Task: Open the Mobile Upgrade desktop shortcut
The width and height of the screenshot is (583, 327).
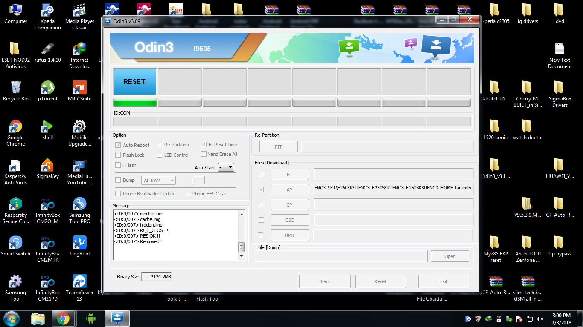Action: coord(80,133)
